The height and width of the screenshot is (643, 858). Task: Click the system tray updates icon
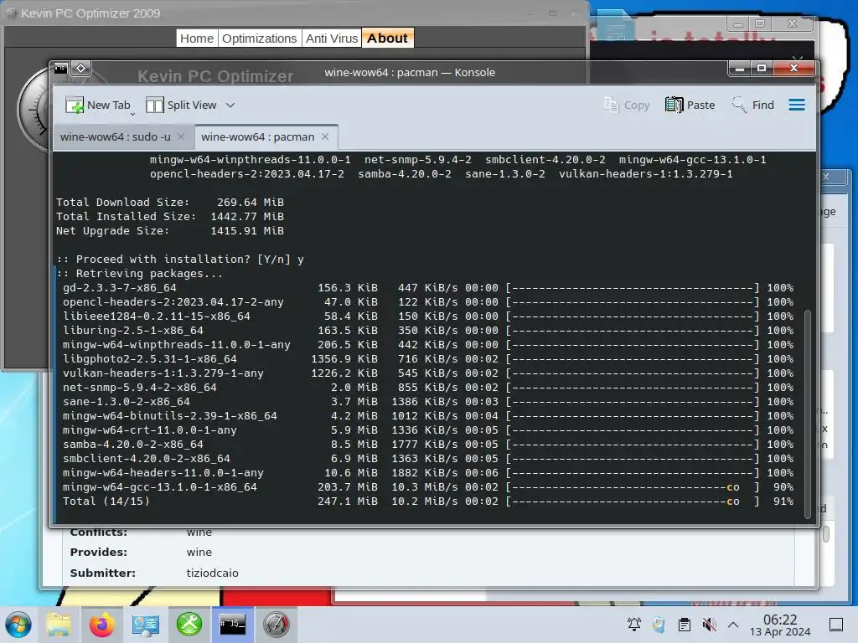(659, 625)
